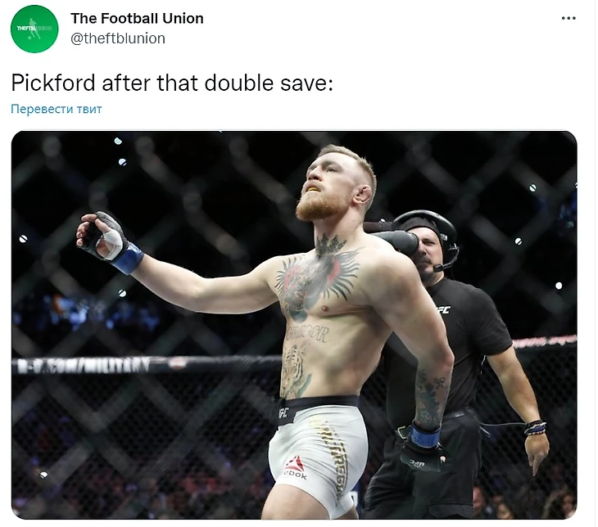Open The Football Union display name link
Screen dimensions: 598x527
coord(137,18)
